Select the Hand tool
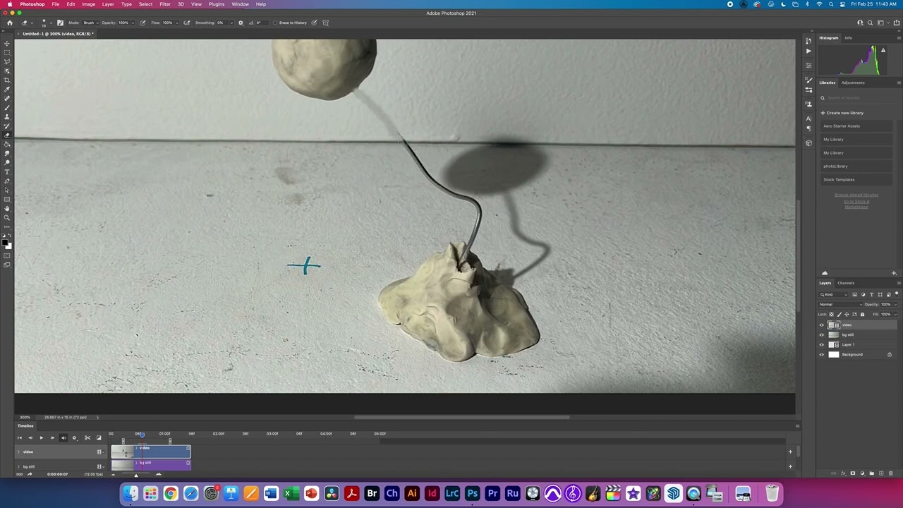Screen dimensions: 903x508 [7, 209]
